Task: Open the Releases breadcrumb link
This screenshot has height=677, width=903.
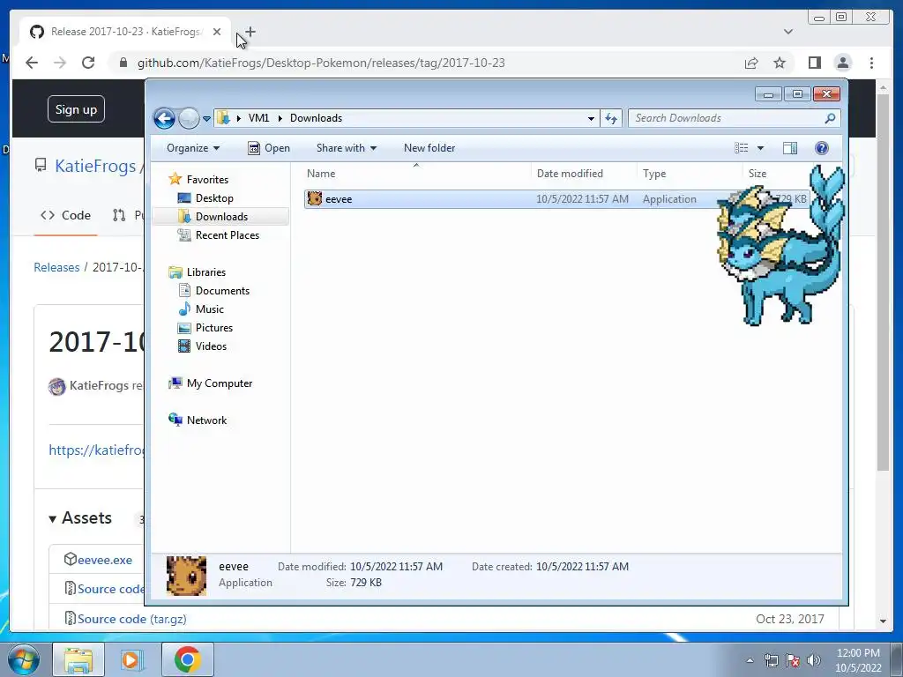Action: point(56,267)
